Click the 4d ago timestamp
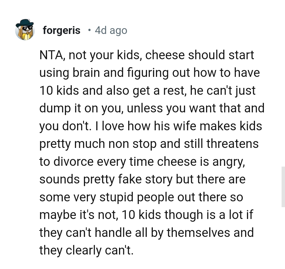The height and width of the screenshot is (269, 285). 111,30
